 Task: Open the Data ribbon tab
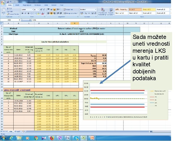click(46, 5)
